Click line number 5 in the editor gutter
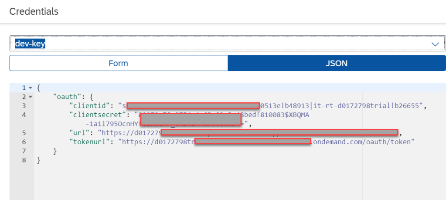Screen dimensions: 446x200 tap(24, 132)
